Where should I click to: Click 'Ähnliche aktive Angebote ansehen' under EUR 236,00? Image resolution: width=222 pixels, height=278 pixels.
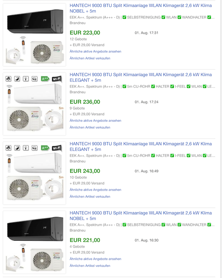click(95, 121)
